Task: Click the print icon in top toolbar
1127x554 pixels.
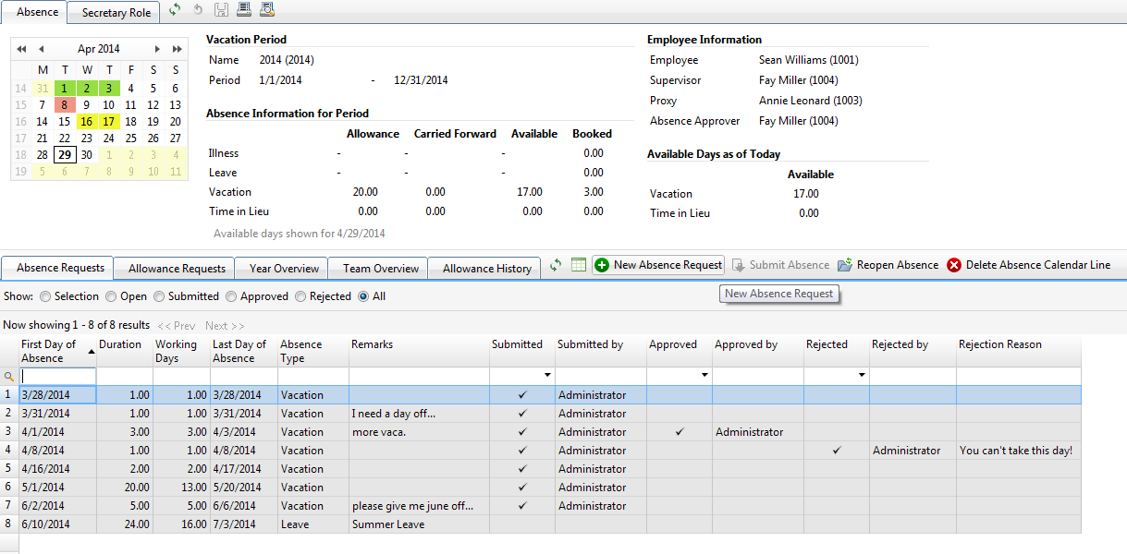Action: pyautogui.click(x=244, y=10)
